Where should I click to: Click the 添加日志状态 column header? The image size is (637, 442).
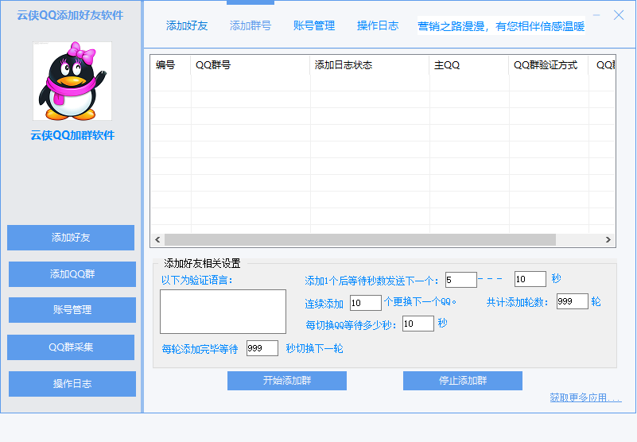pyautogui.click(x=369, y=65)
